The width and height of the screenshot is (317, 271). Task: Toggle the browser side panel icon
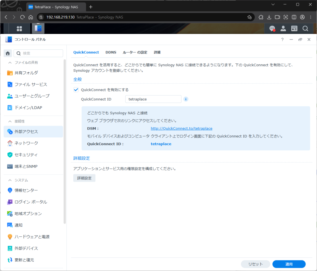pyautogui.click(x=294, y=17)
